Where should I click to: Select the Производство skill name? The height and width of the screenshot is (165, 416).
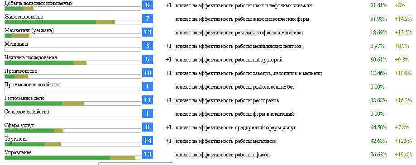[21, 71]
